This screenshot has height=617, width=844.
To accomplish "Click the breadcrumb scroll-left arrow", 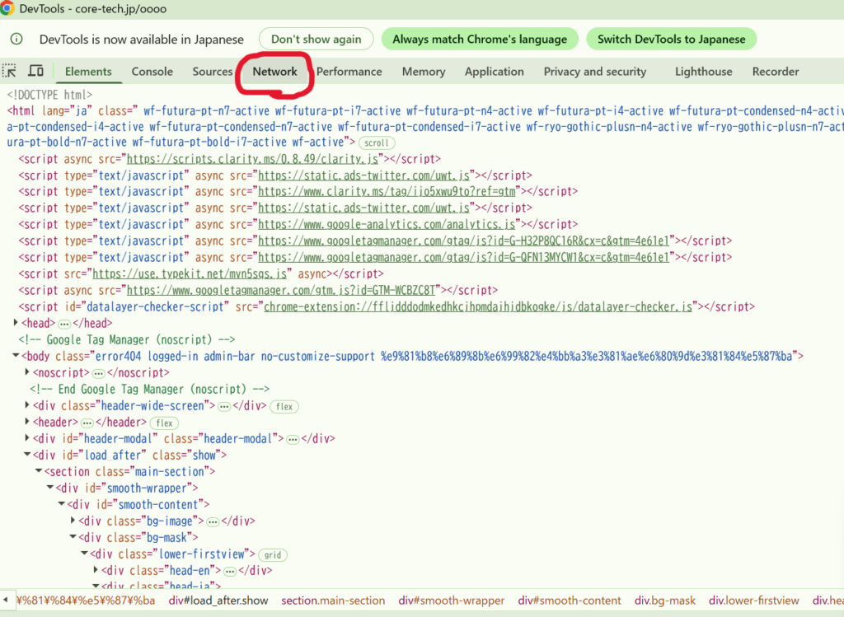I will (x=6, y=601).
